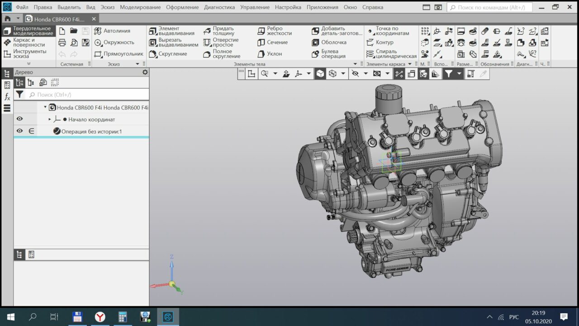
Task: Click Спираль цилиндрическая command
Action: point(391,54)
